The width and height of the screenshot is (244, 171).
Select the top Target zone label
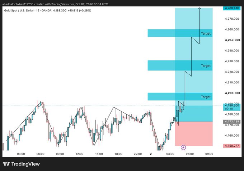coord(206,34)
